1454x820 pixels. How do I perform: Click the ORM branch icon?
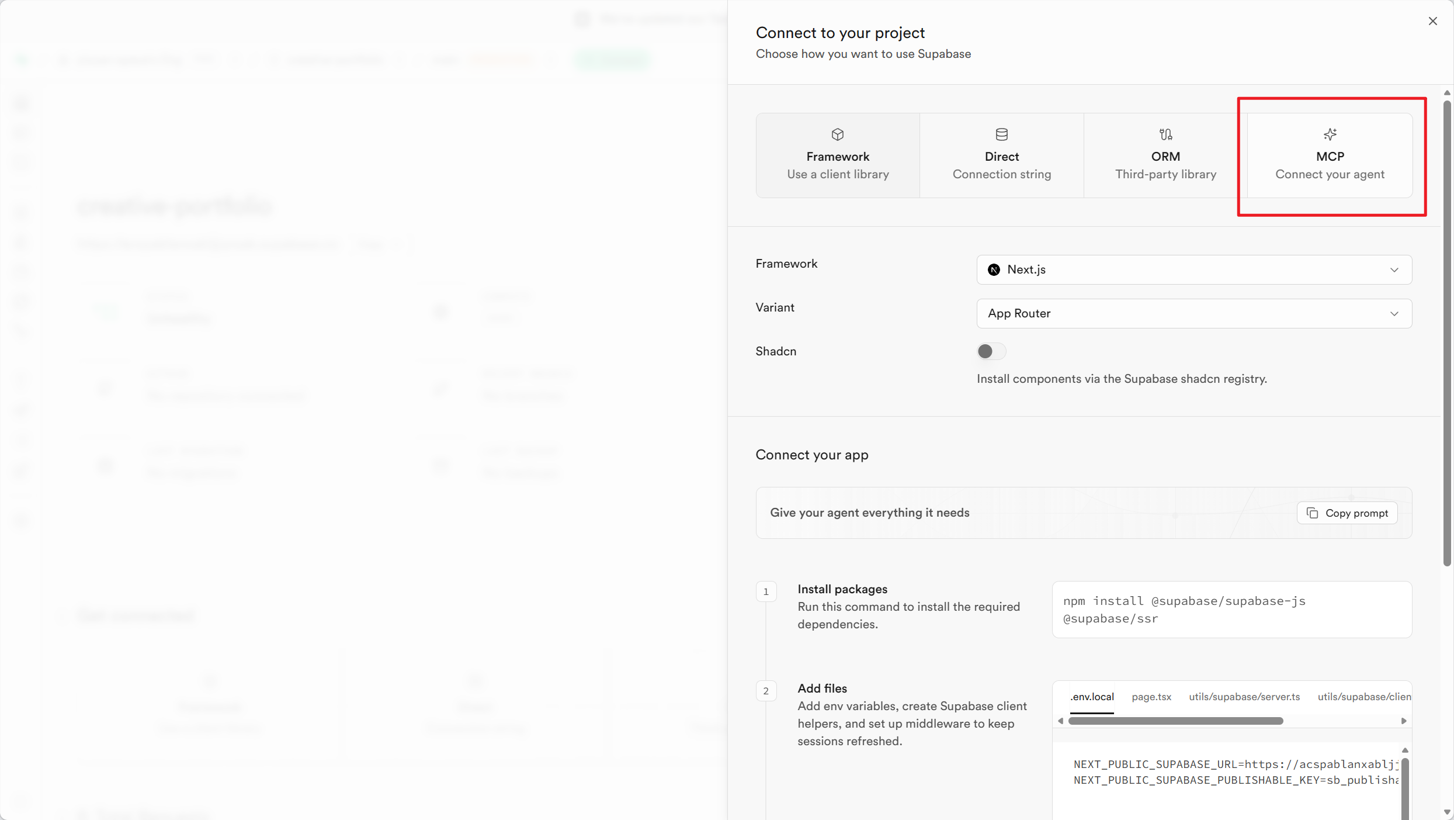click(1165, 134)
